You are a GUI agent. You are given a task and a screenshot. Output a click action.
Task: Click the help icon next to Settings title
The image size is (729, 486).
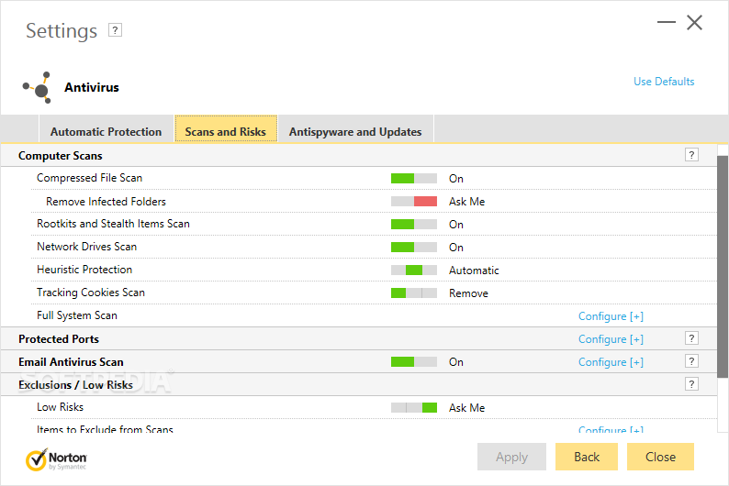coord(115,30)
